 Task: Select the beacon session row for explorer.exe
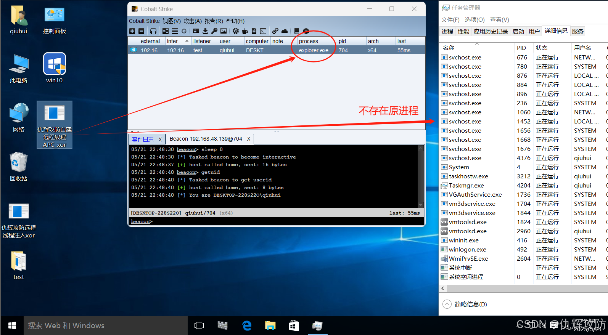(277, 50)
